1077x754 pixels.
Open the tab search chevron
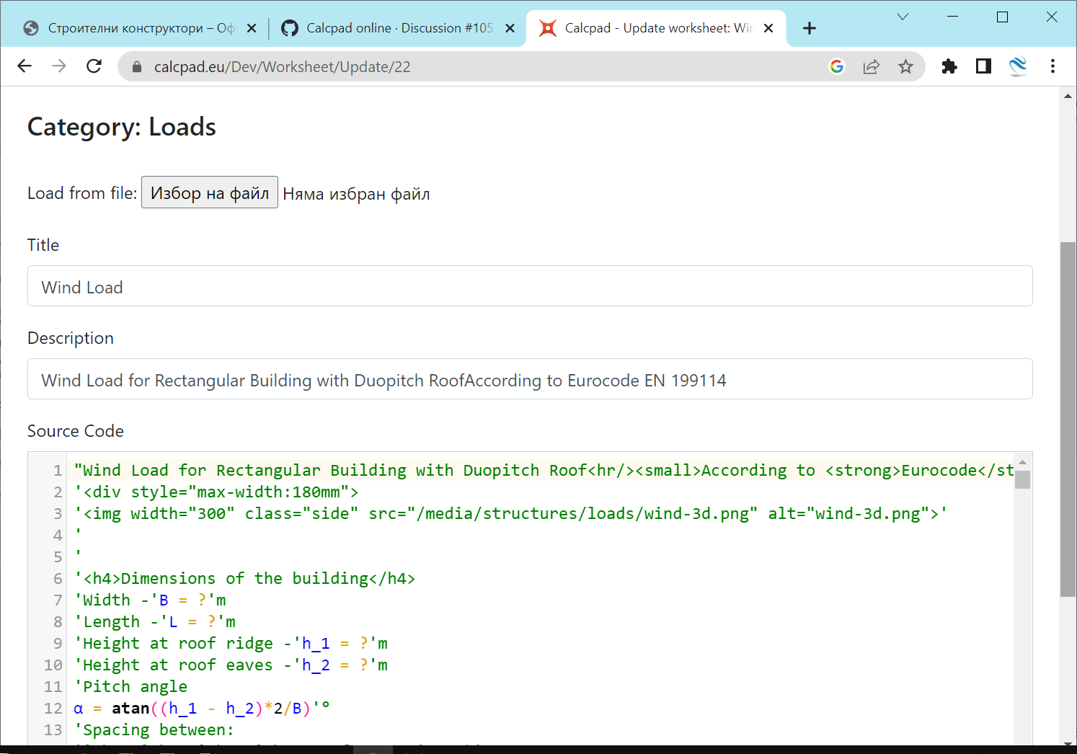[x=903, y=17]
